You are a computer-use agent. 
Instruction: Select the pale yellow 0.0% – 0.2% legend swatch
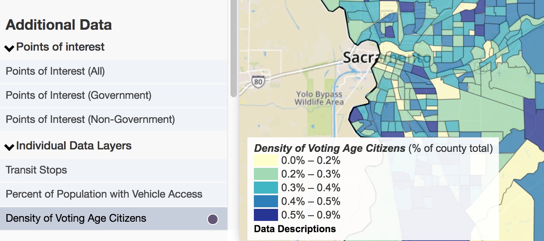(265, 160)
